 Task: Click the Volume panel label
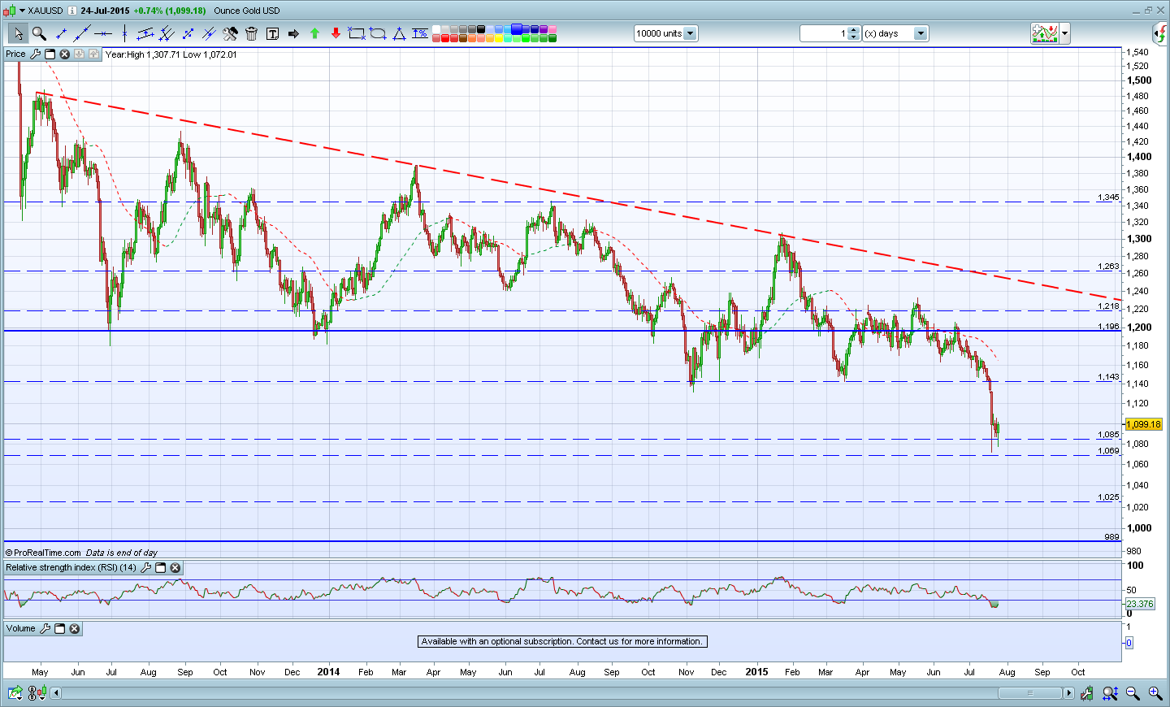click(21, 629)
